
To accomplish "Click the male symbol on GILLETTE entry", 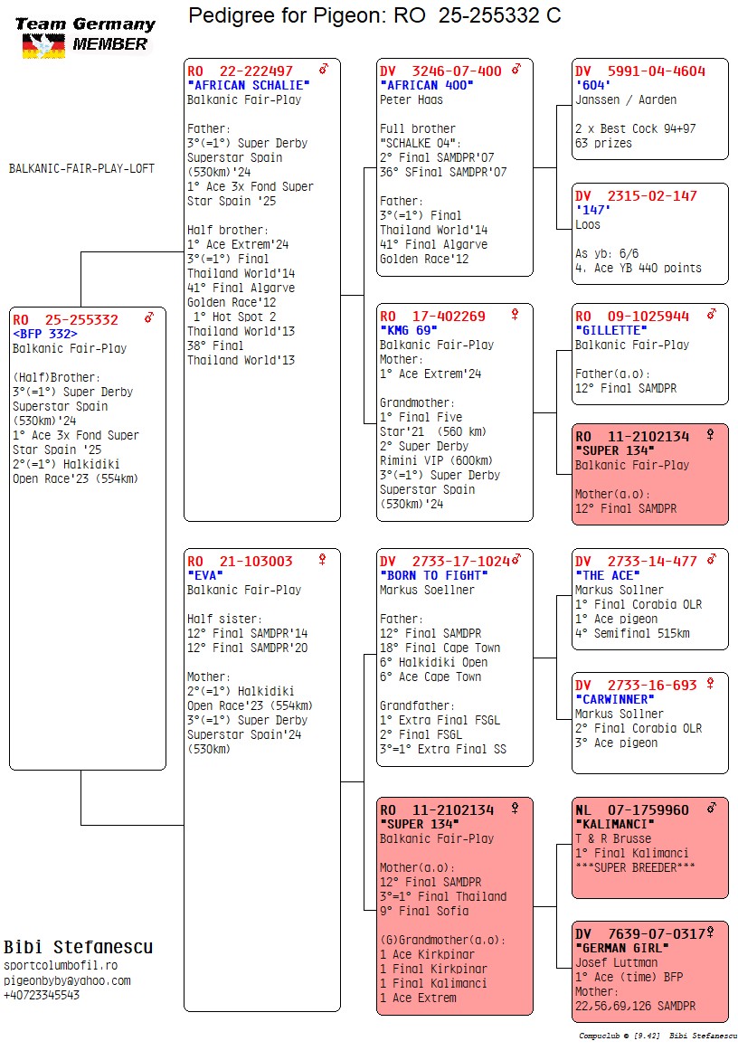I will pos(712,315).
